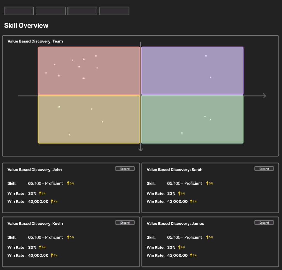Click Sarah's '43,000.00' value
282x270 pixels.
pyautogui.click(x=177, y=202)
